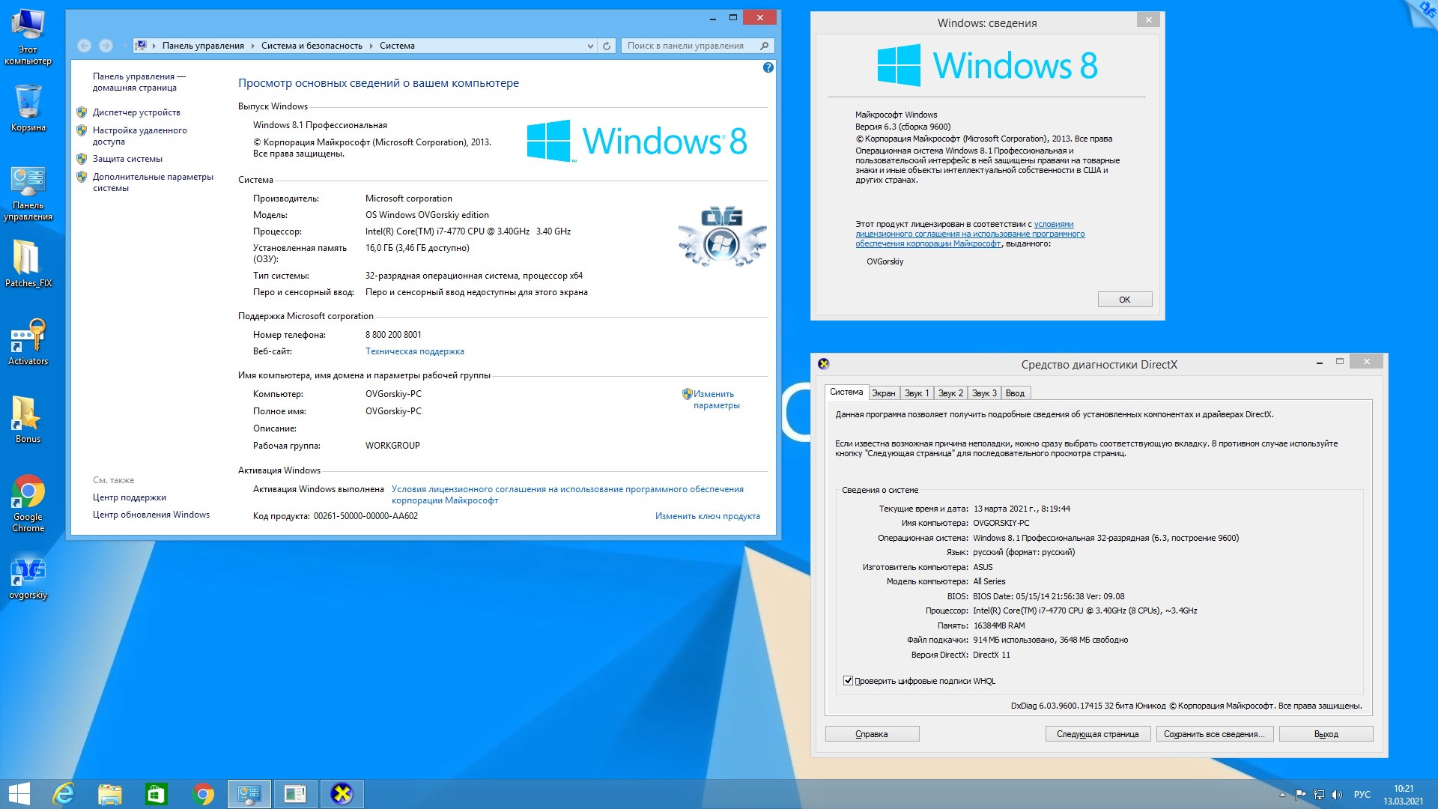This screenshot has width=1438, height=809.
Task: Switch to the Экран tab
Action: pyautogui.click(x=883, y=393)
